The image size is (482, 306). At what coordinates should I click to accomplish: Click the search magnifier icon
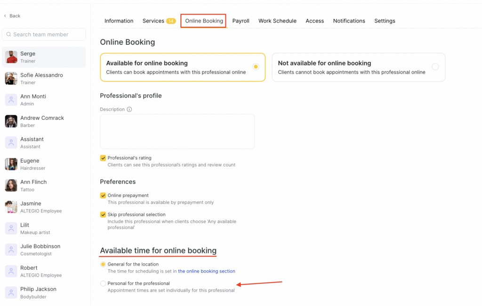(8, 34)
